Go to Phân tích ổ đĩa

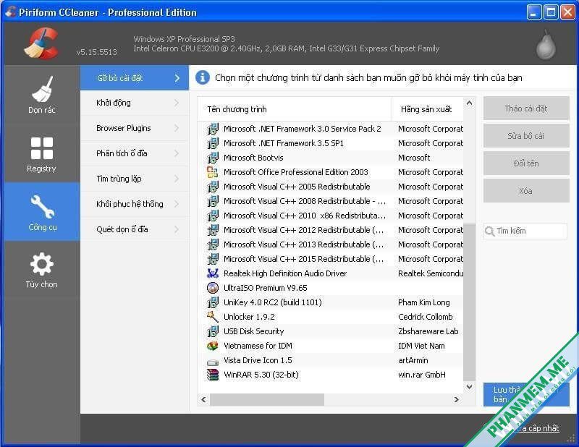pos(135,153)
